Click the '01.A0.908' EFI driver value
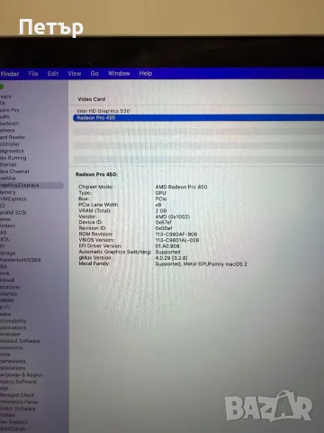 (x=167, y=246)
